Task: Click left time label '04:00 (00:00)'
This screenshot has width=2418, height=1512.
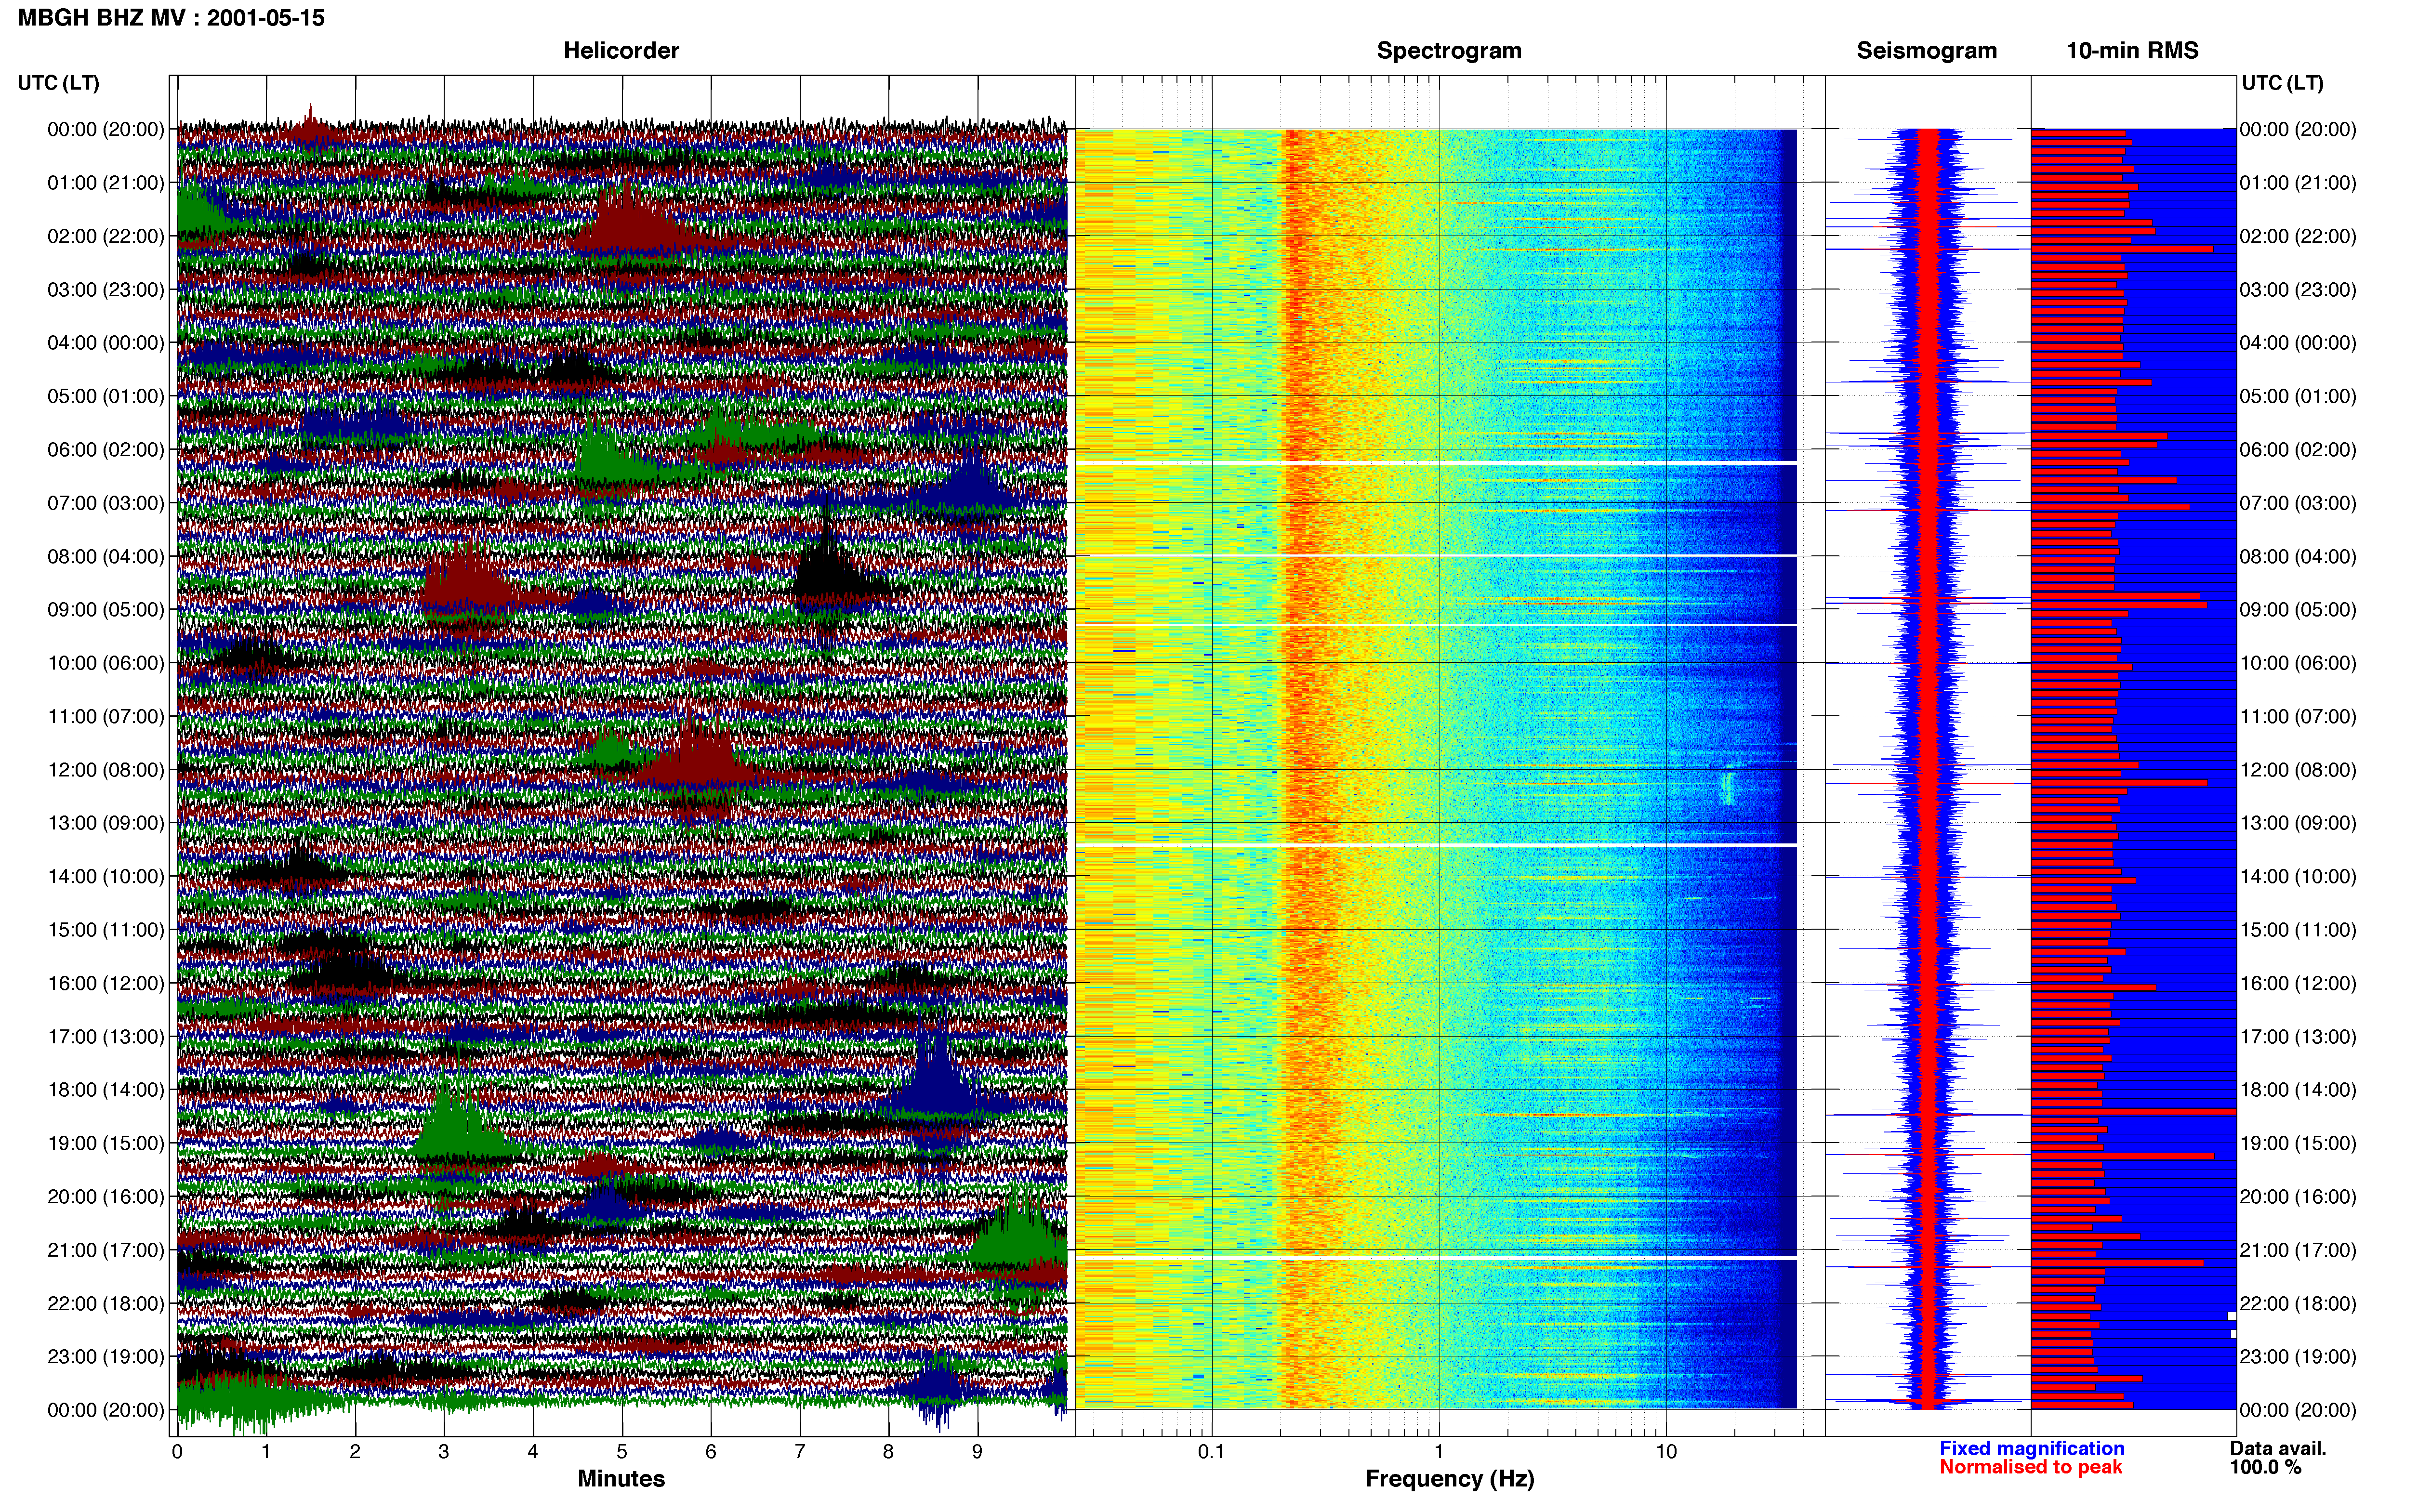Action: pyautogui.click(x=106, y=343)
